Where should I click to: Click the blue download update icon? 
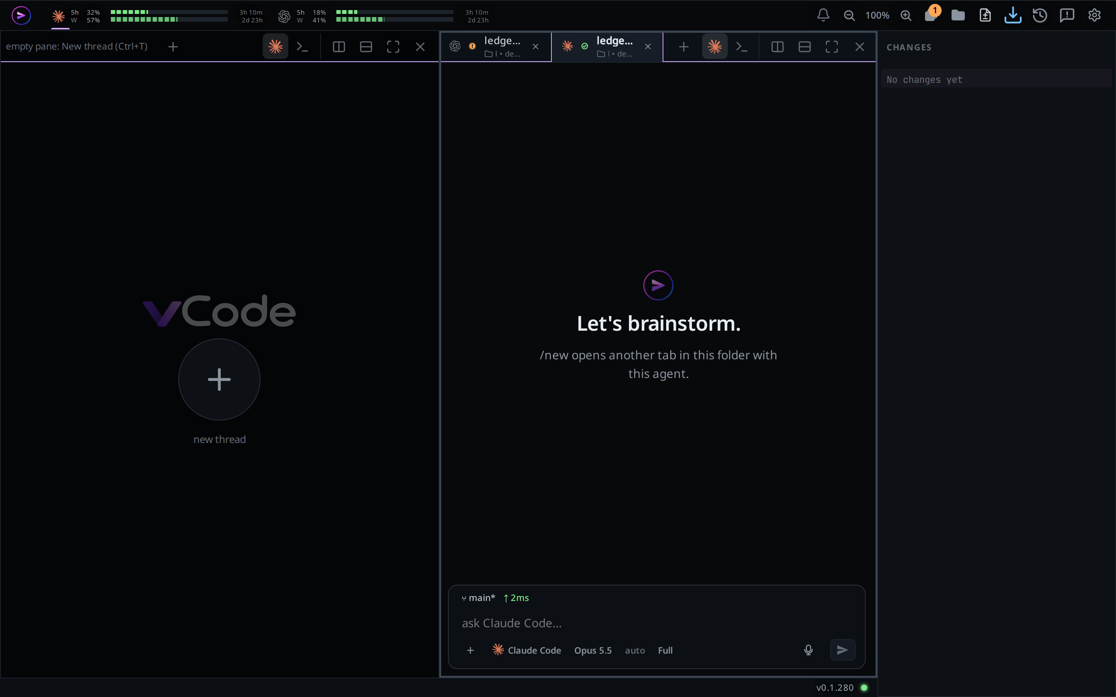[x=1013, y=15]
